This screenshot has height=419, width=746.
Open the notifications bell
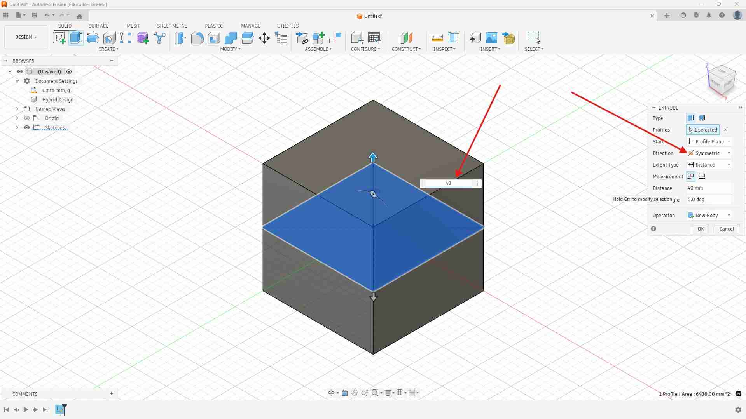click(x=709, y=16)
